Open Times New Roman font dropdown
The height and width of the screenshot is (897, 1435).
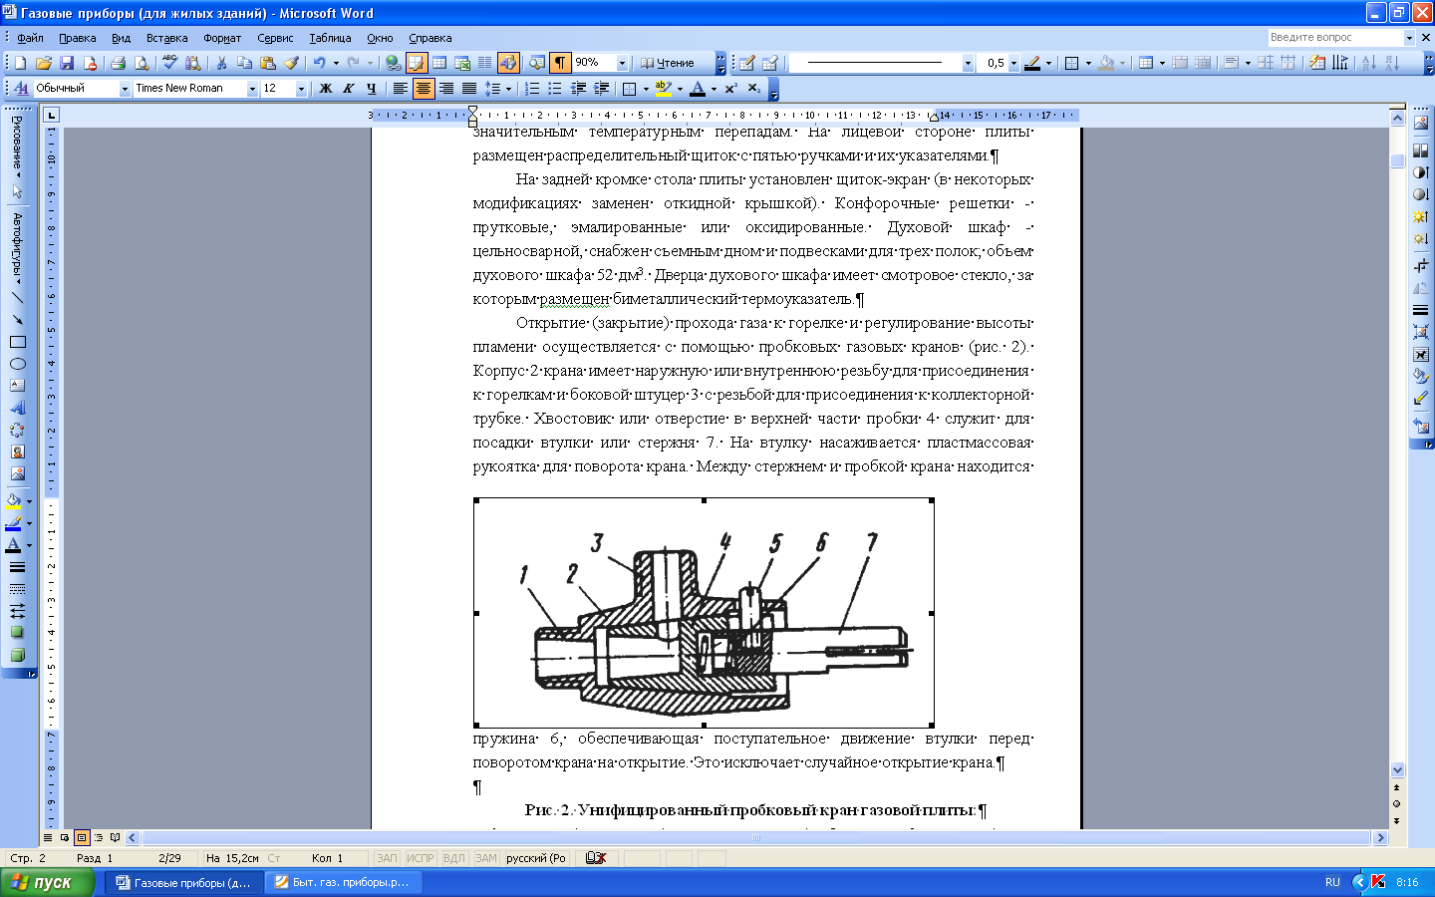click(x=251, y=89)
